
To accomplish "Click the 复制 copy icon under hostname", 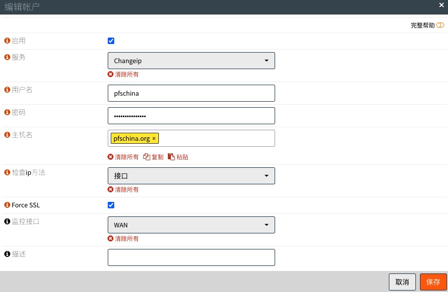I will 147,157.
